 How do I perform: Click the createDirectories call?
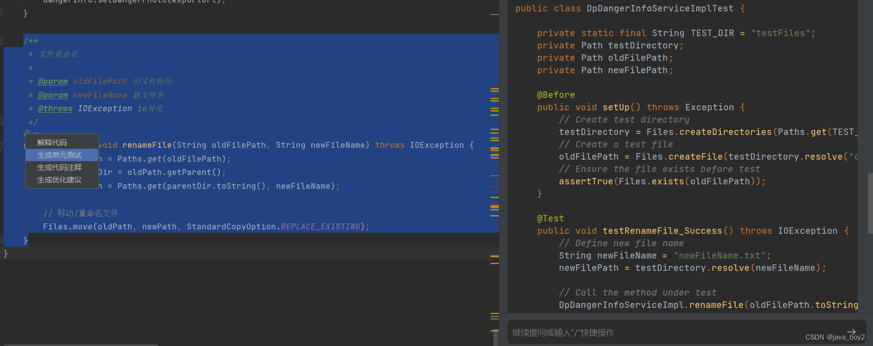pyautogui.click(x=725, y=132)
